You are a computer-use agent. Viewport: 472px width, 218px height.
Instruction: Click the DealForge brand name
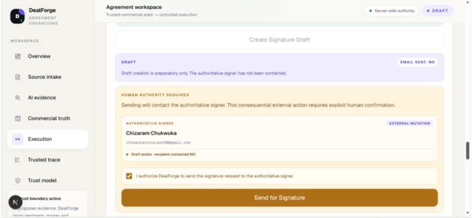click(42, 10)
